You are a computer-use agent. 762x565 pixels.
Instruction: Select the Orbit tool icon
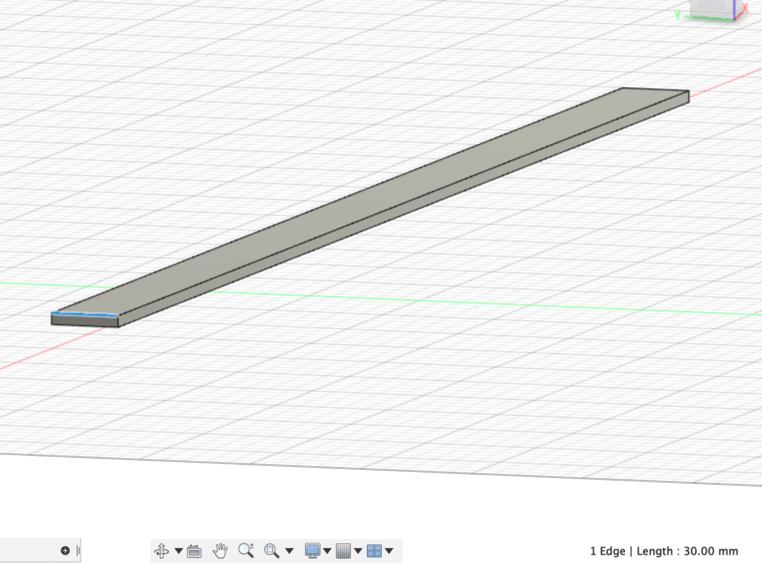click(x=161, y=551)
